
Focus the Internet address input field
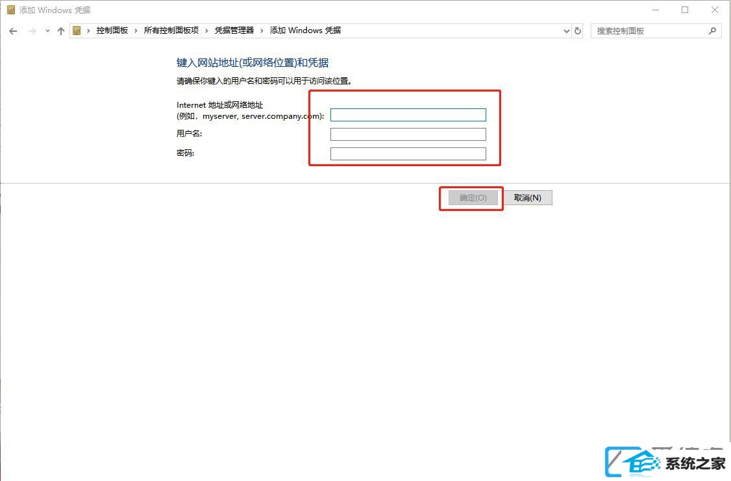(408, 115)
